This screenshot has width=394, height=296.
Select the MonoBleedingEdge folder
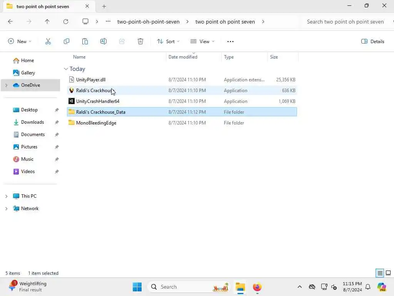(182, 123)
